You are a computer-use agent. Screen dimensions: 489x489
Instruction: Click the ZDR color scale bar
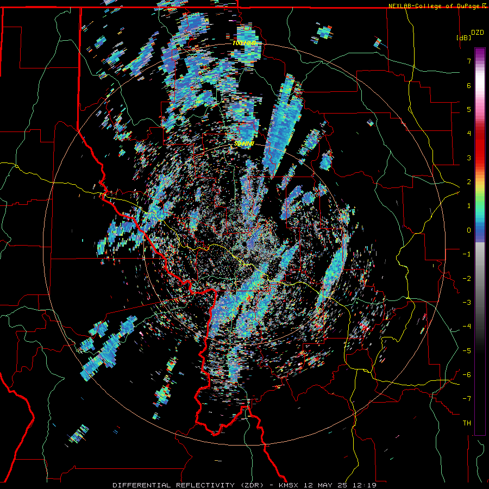pyautogui.click(x=480, y=241)
